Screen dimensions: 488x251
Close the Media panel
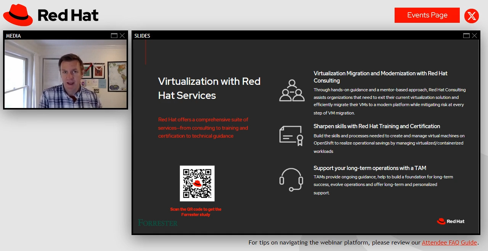point(122,36)
